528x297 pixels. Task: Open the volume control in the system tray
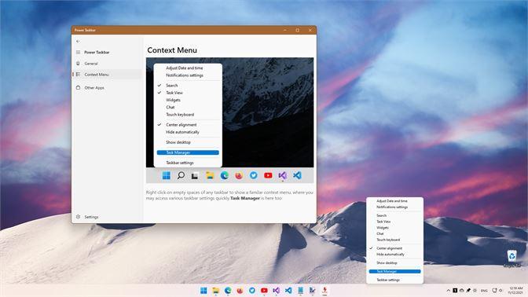coord(500,291)
